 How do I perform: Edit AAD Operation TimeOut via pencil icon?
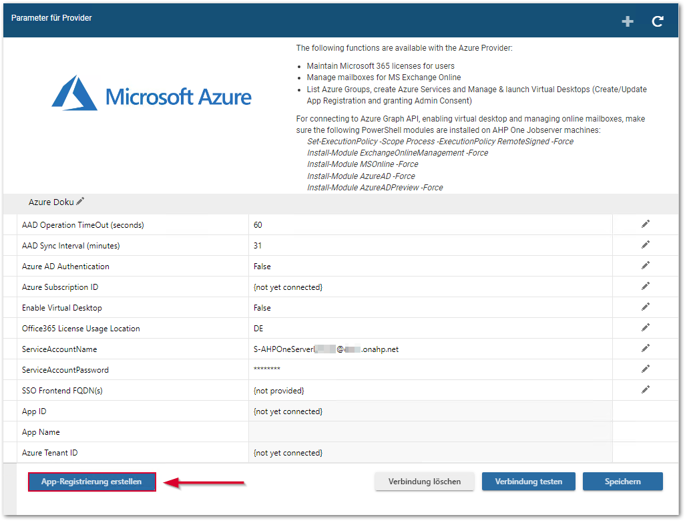[645, 224]
